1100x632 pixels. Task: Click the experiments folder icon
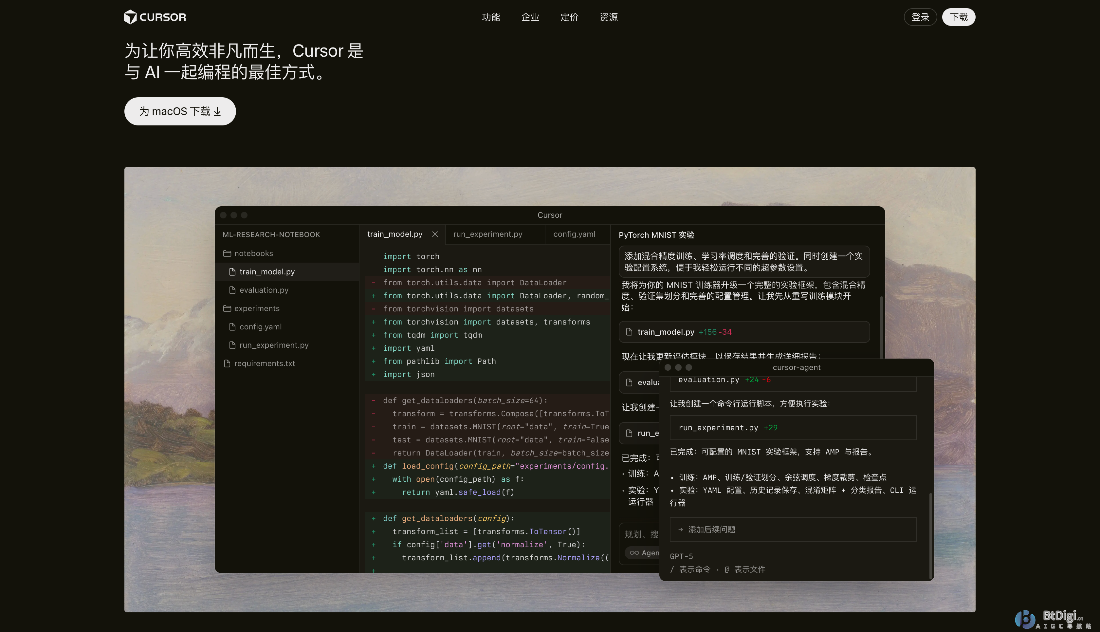pyautogui.click(x=227, y=308)
